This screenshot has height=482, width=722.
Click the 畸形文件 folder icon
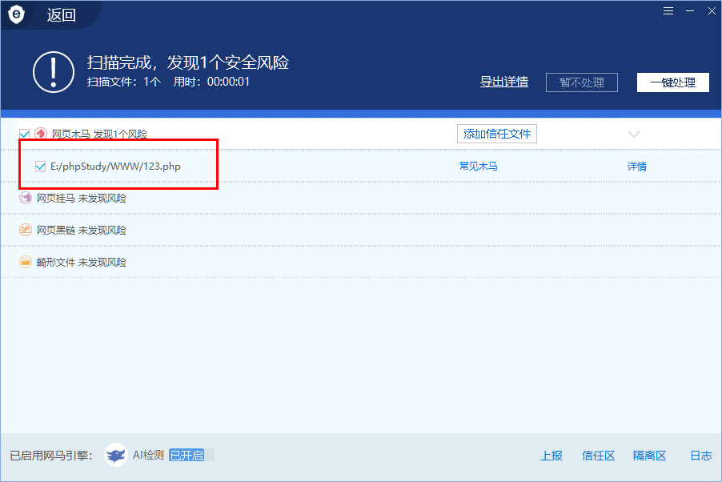(26, 262)
